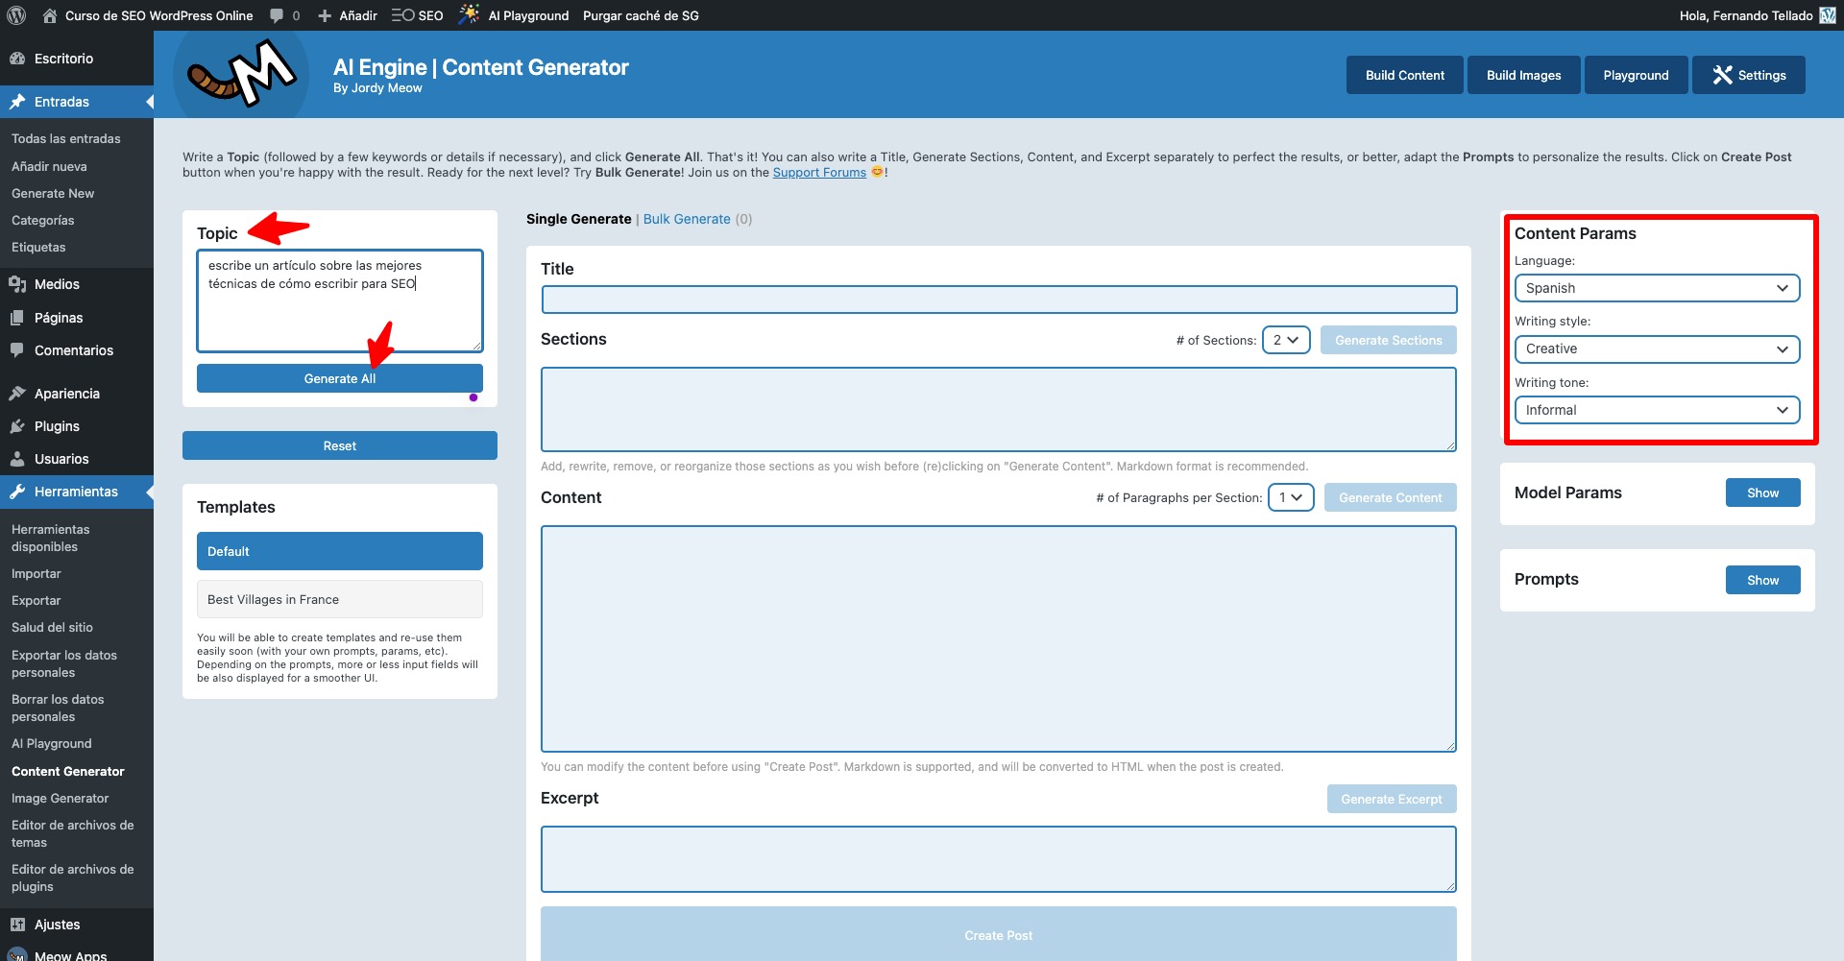Open the comments bubble icon in admin bar

point(277,15)
